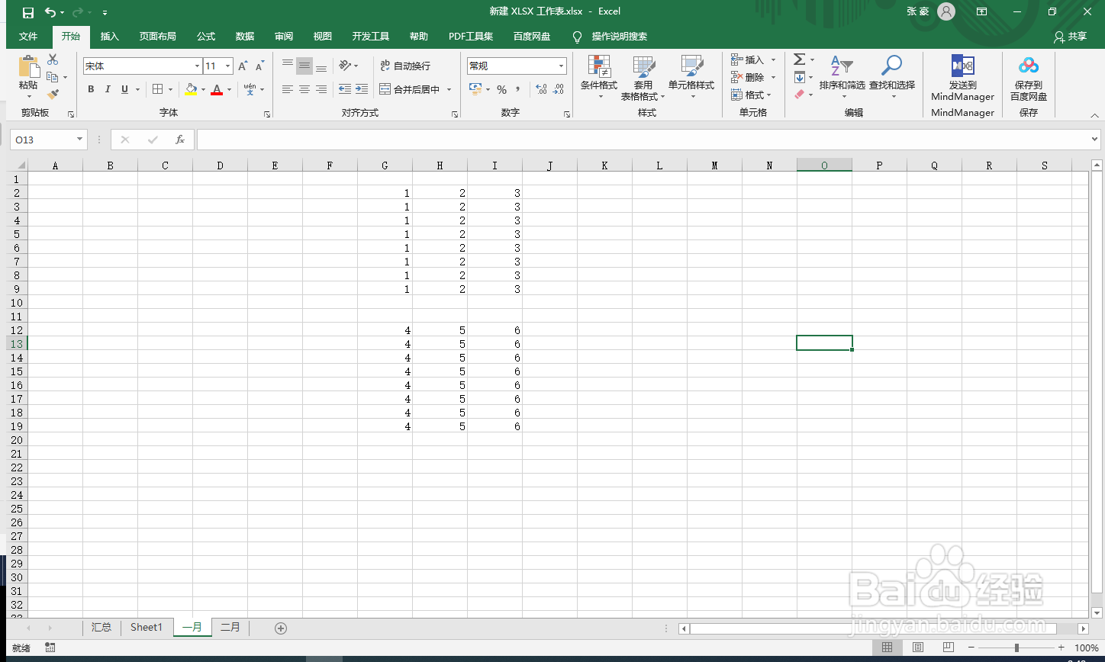The width and height of the screenshot is (1105, 662).
Task: Click the Save icon in quick access toolbar
Action: click(28, 11)
